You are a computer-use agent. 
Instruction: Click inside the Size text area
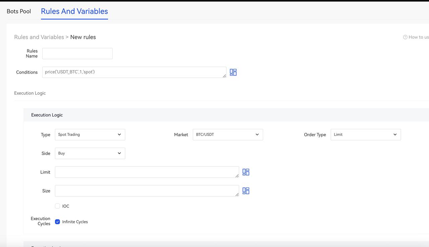point(147,191)
